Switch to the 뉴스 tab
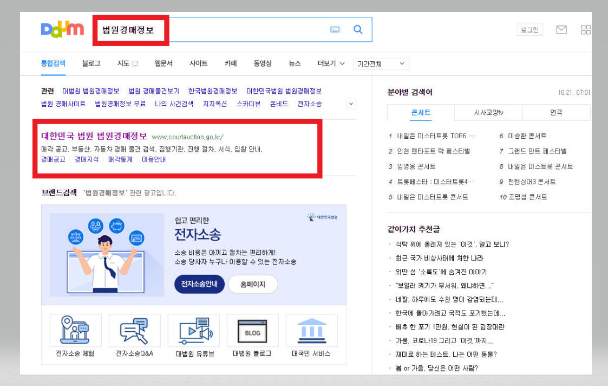The image size is (608, 386). (295, 63)
